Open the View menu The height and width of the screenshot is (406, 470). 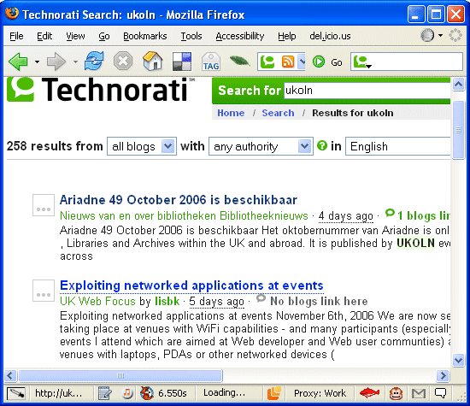[75, 36]
